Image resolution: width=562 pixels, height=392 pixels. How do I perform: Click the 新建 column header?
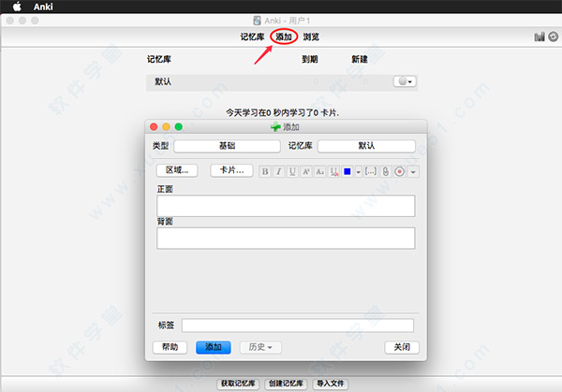[360, 59]
